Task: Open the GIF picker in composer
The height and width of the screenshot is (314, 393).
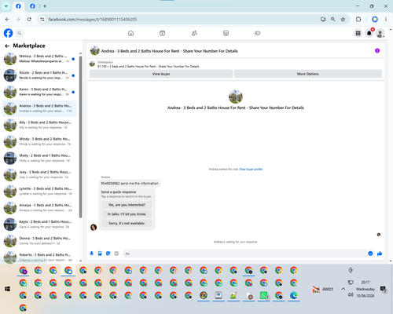Action: point(116,254)
